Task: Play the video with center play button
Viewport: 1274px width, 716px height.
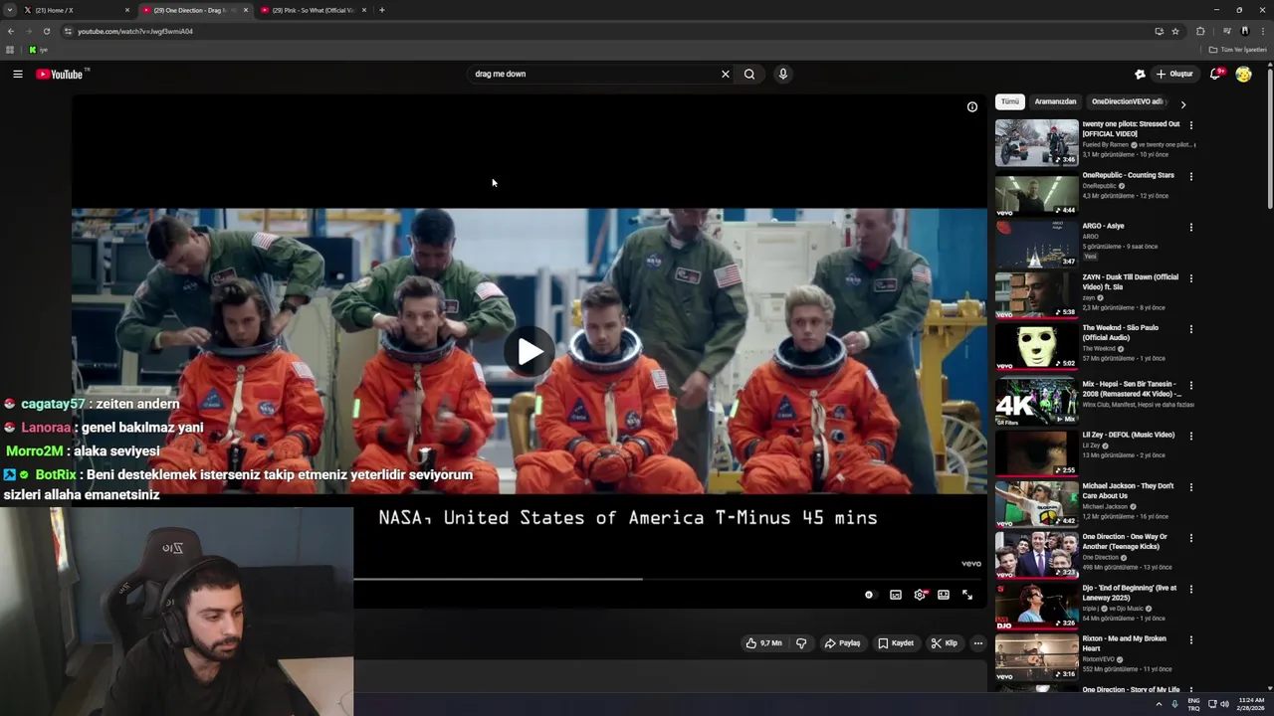Action: click(530, 351)
